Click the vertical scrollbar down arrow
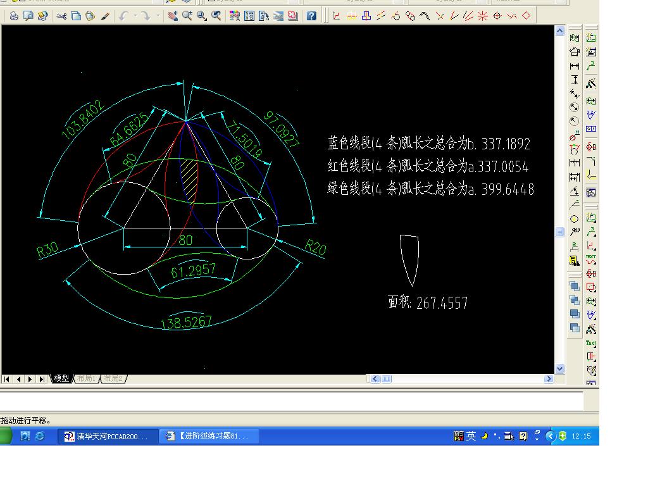Viewport: 648px width, 486px height. click(559, 369)
